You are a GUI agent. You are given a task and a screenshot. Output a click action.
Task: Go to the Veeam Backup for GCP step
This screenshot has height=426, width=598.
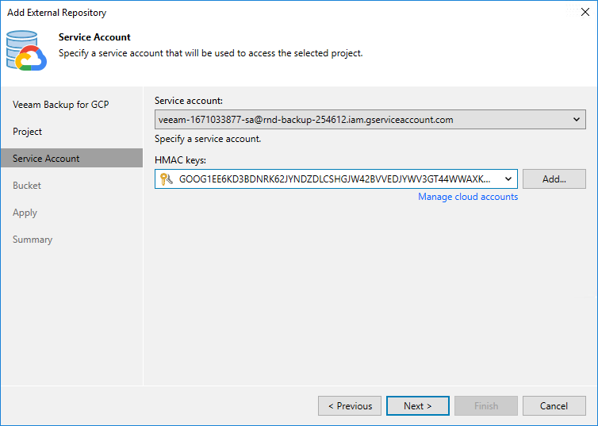[x=60, y=105]
